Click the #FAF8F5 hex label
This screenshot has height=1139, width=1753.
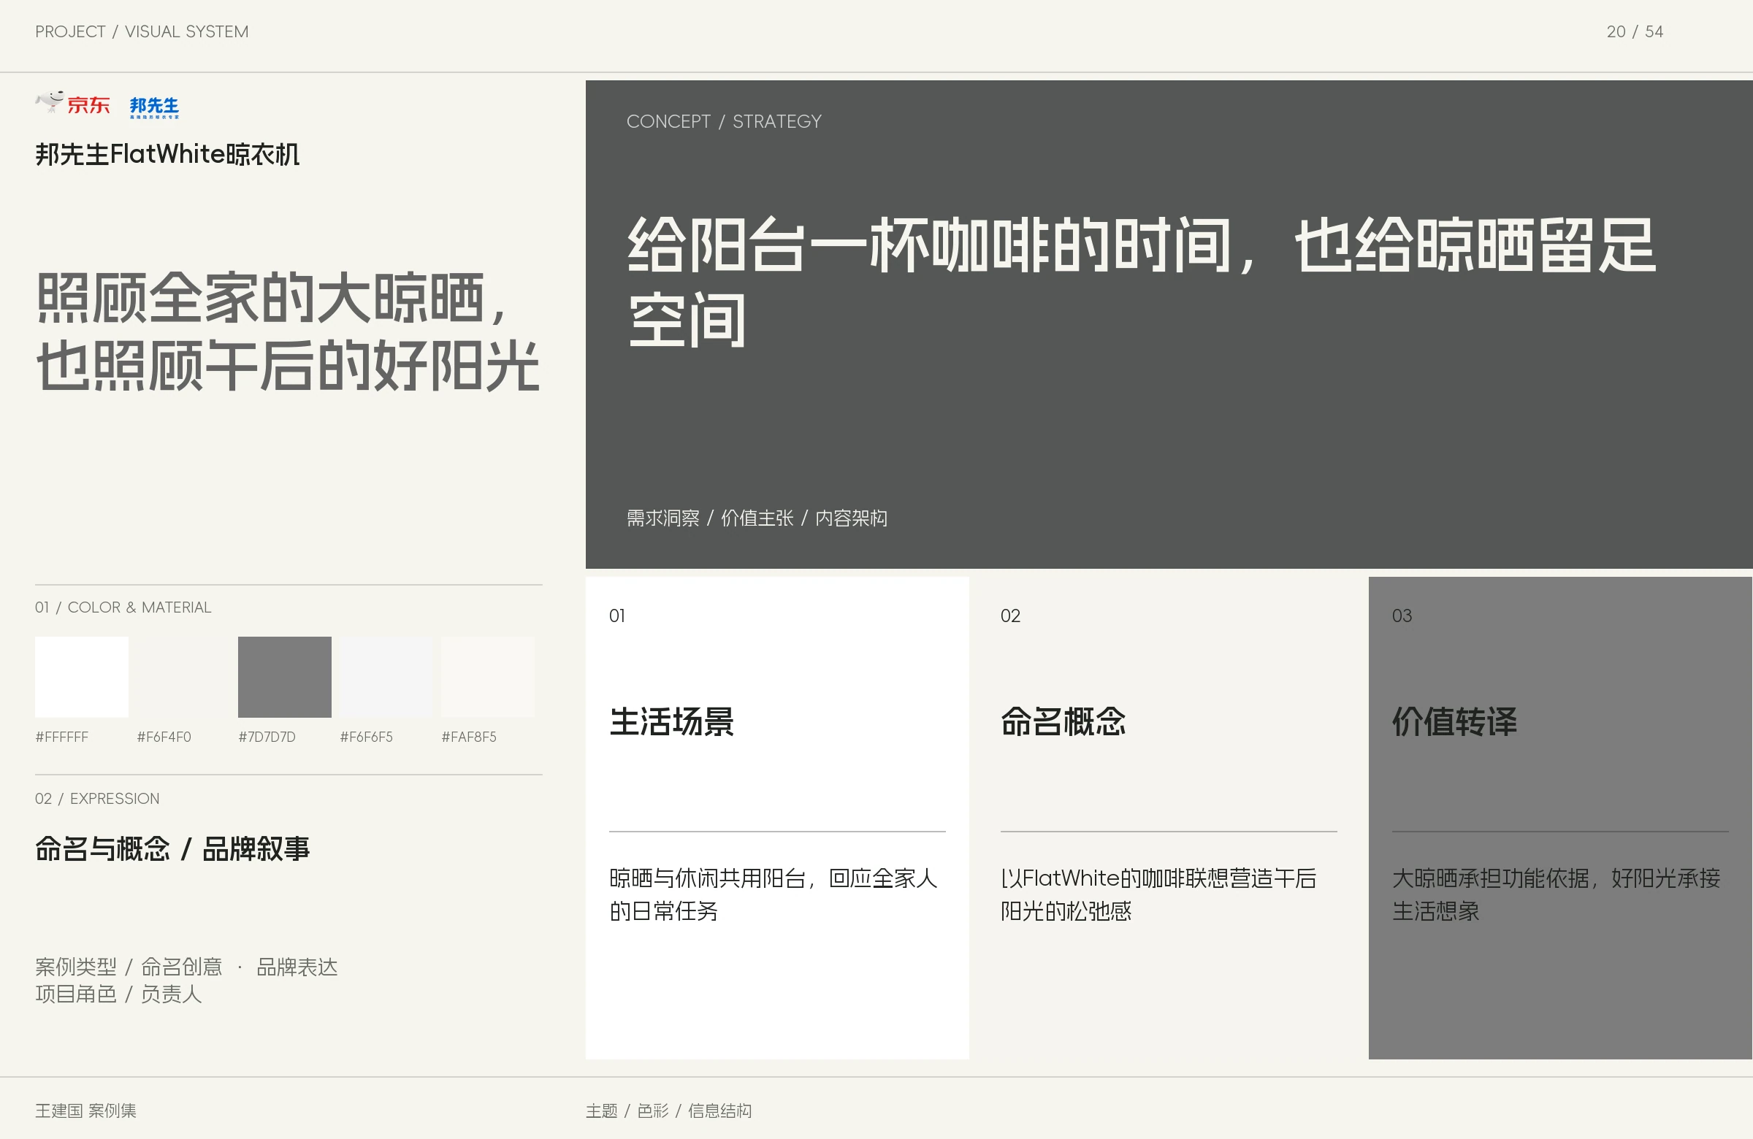point(468,737)
